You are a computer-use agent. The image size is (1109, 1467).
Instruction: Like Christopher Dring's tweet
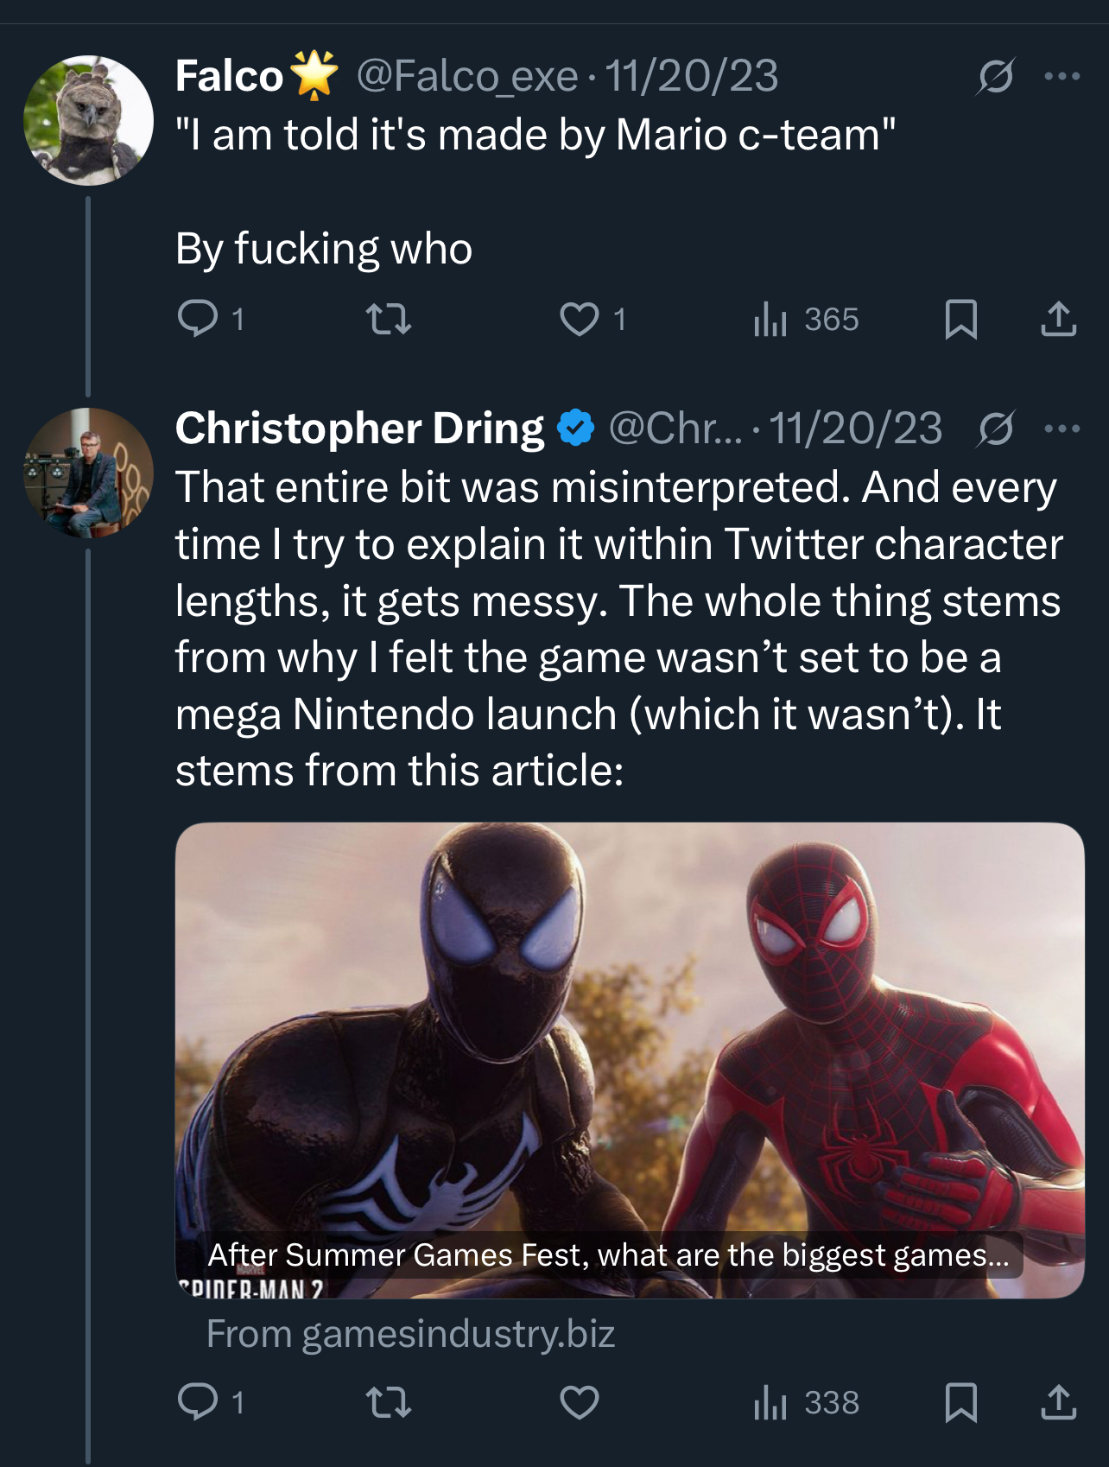tap(579, 1401)
